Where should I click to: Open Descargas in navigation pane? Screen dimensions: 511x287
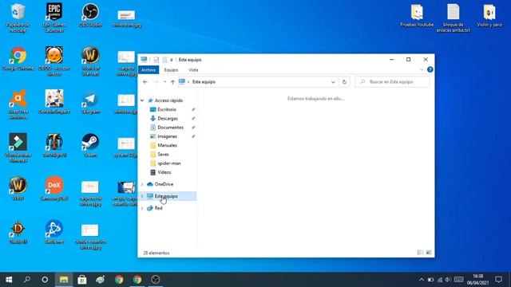click(x=168, y=119)
